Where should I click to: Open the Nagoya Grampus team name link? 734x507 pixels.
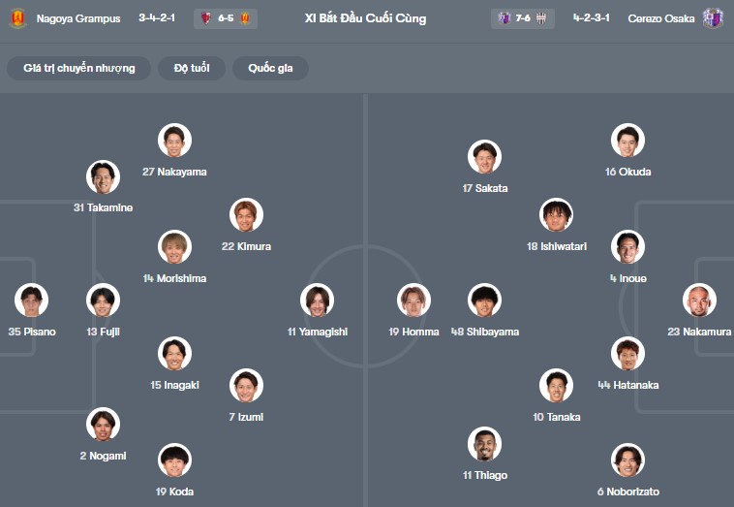(x=78, y=18)
